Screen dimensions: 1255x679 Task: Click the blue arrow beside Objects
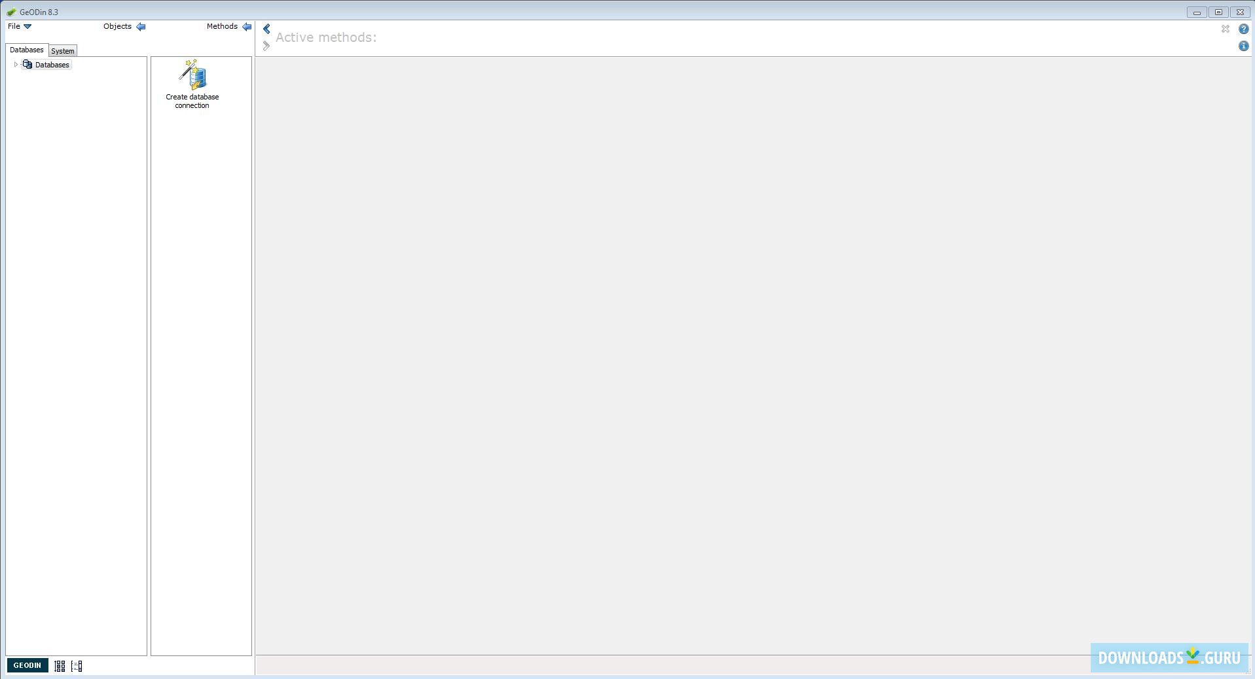point(141,27)
